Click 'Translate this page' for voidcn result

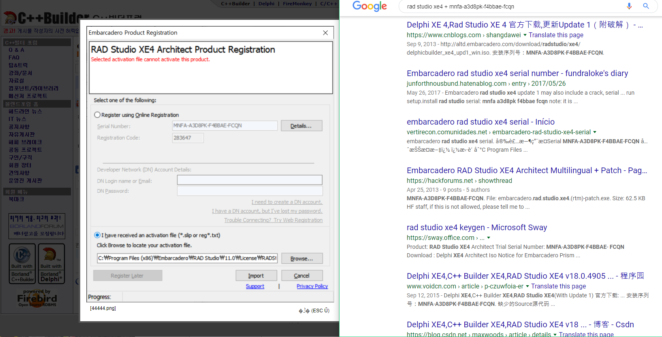click(x=558, y=286)
